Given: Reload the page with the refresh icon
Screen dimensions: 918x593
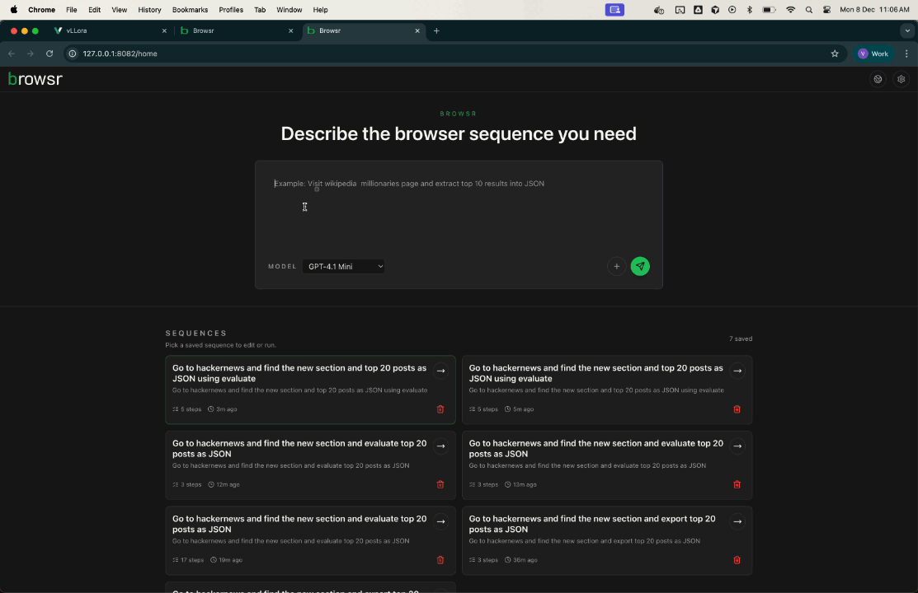Looking at the screenshot, I should pos(49,53).
